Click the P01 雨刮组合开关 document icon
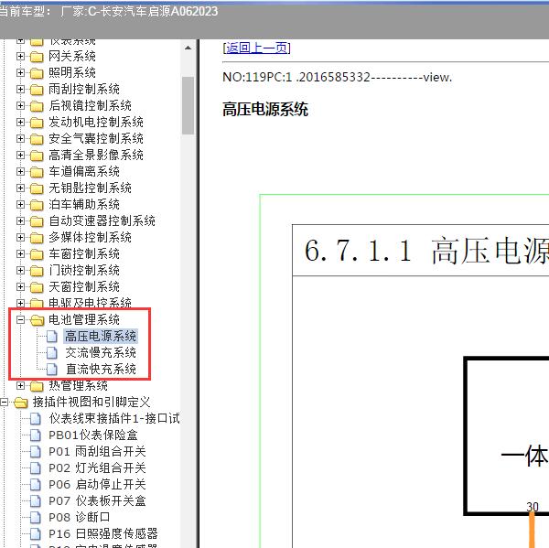Image resolution: width=549 pixels, height=548 pixels. (36, 451)
